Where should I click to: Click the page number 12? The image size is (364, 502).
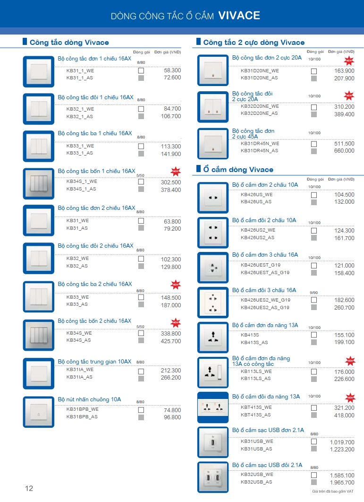point(29,488)
